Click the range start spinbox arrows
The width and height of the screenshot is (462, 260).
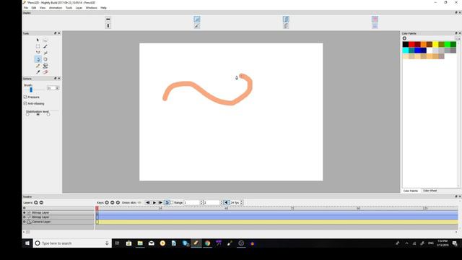point(201,202)
